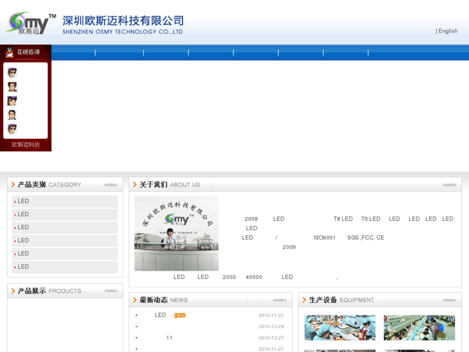
Task: Click the orange arrow beside 关于我们 ABOUT US
Action: coord(135,185)
